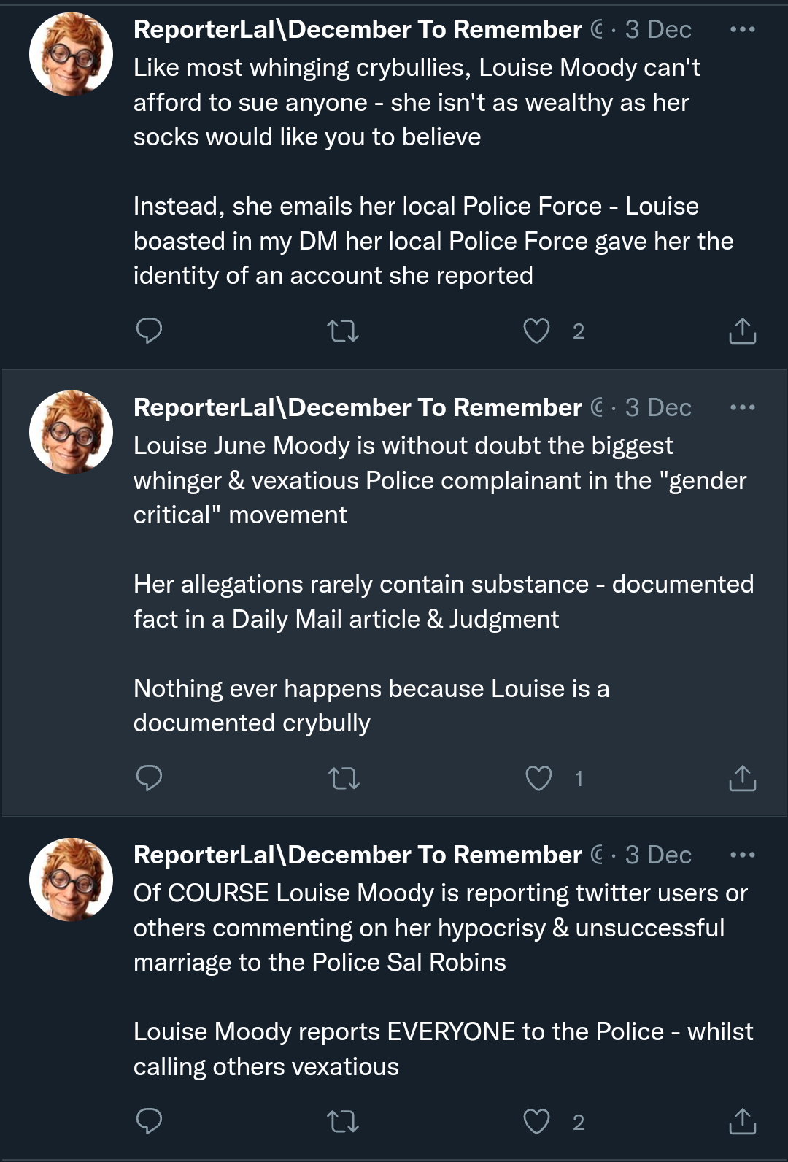Share the tweet mentioning Daily Mail article

click(742, 779)
